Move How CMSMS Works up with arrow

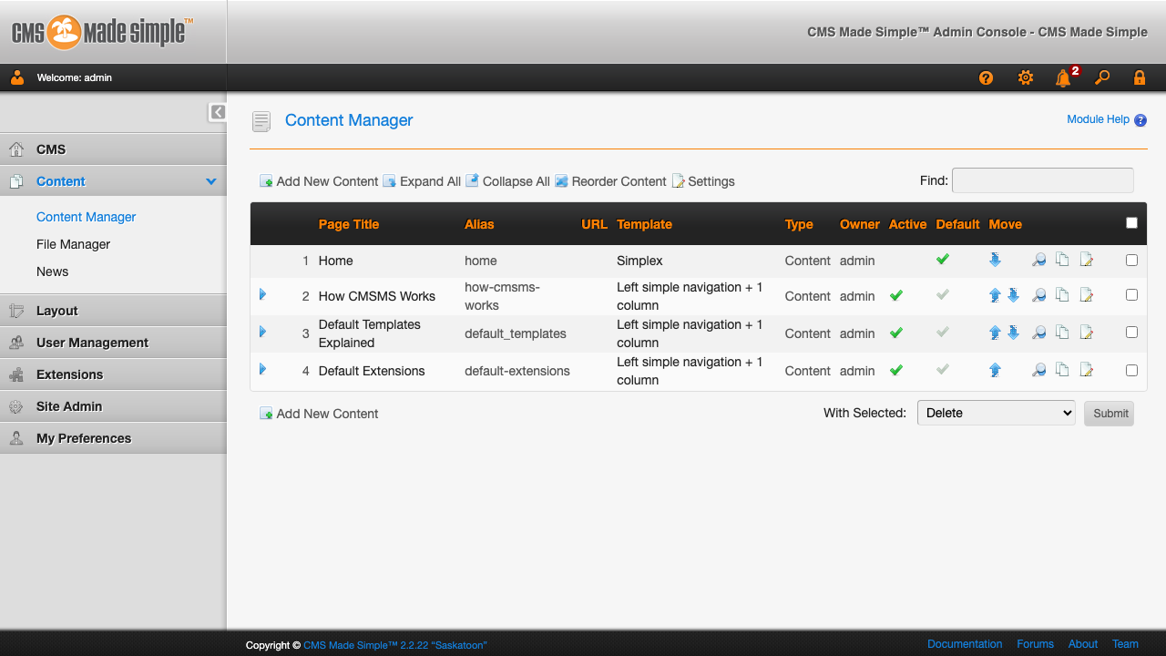pos(995,295)
